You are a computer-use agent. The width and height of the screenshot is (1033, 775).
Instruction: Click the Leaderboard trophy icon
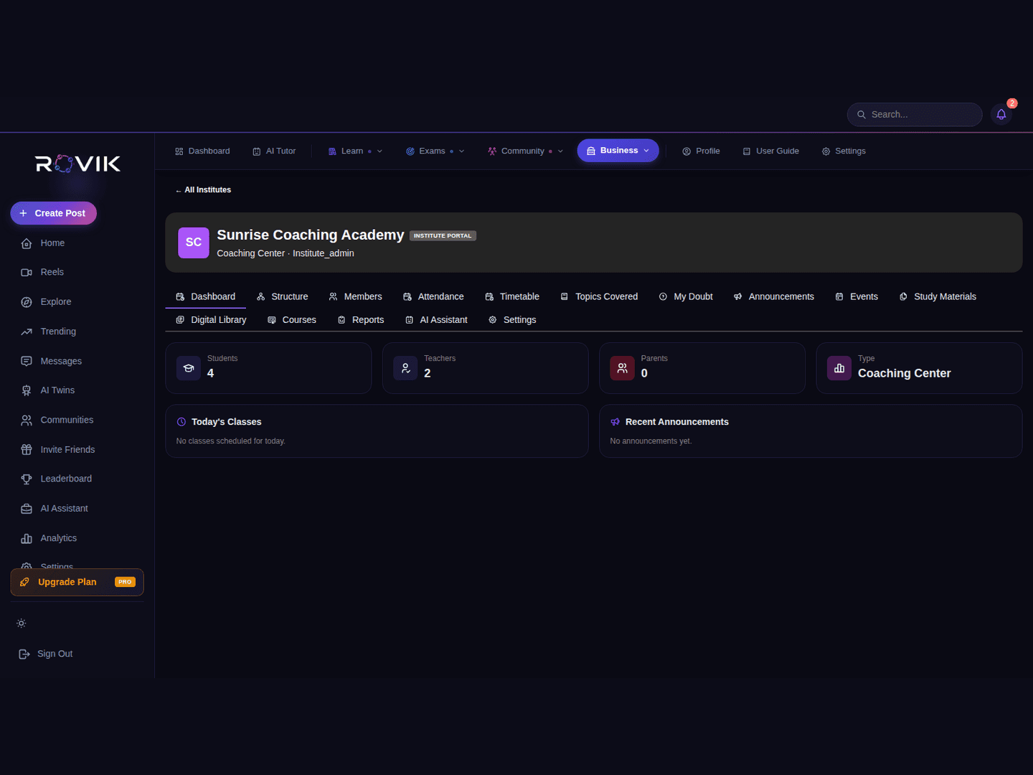[x=27, y=479]
